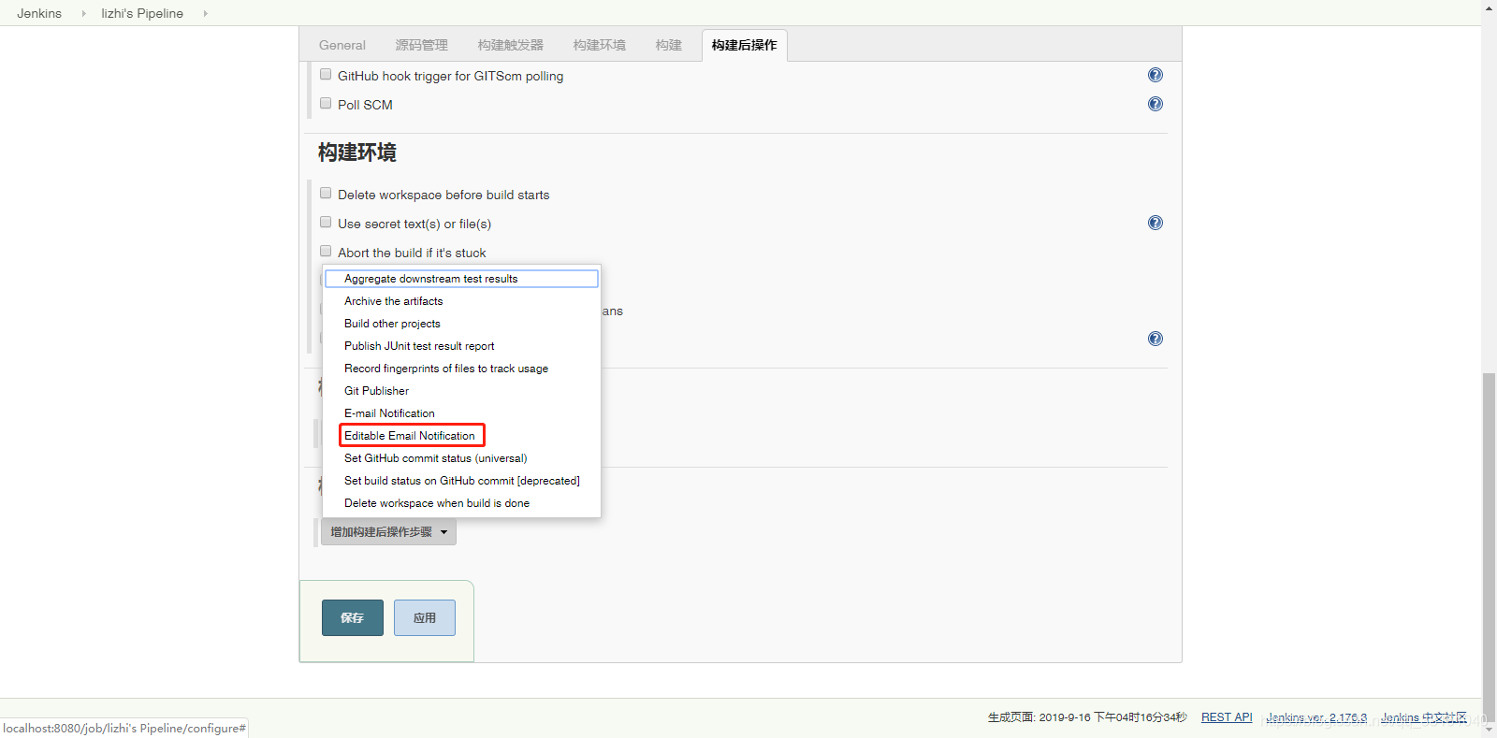Viewport: 1497px width, 738px height.
Task: Go to Jenkins home via breadcrumb
Action: (39, 13)
